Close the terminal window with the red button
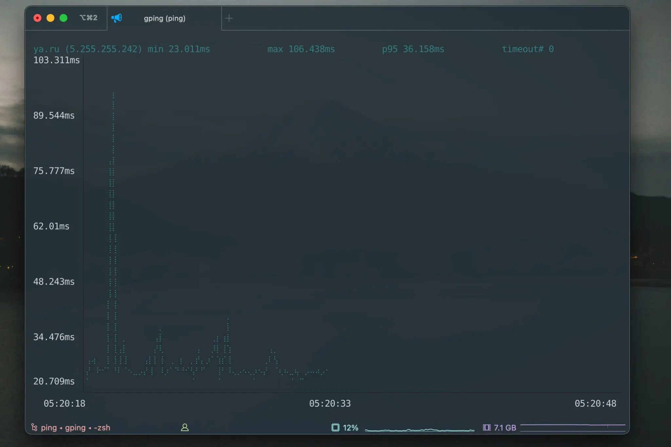 37,18
